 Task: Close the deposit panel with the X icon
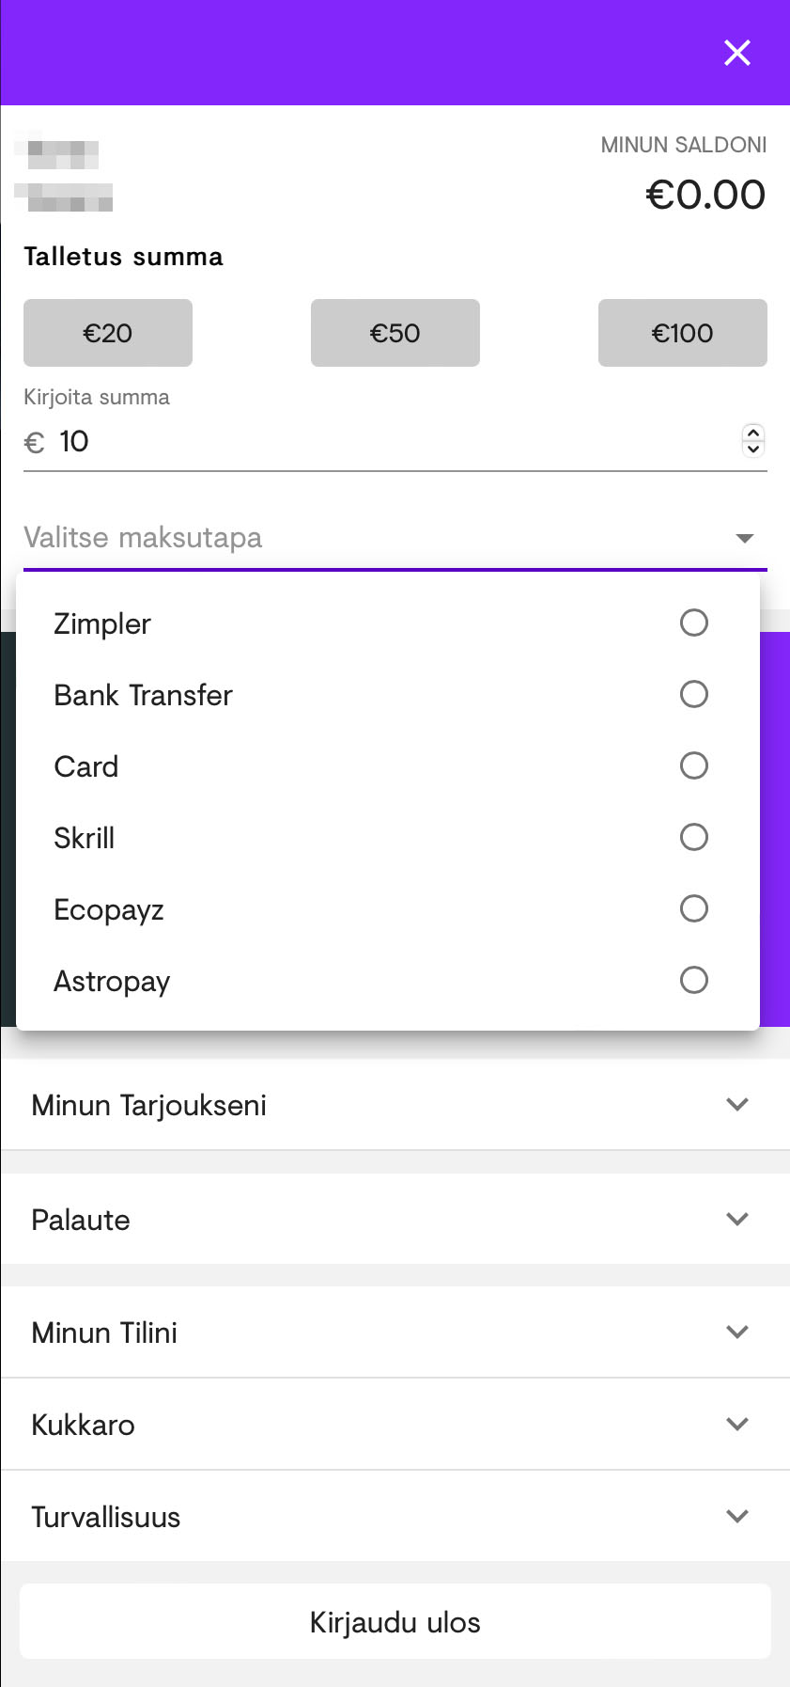click(x=737, y=53)
